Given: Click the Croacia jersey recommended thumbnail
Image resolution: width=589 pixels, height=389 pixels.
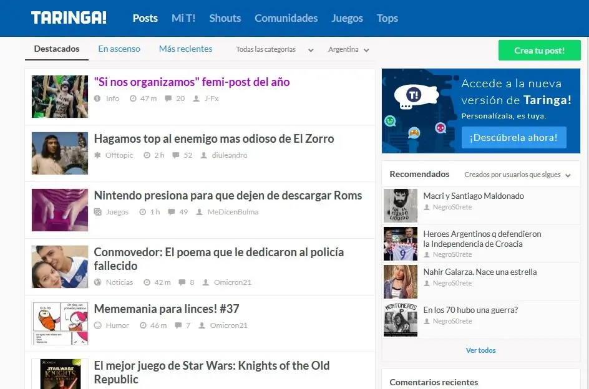Looking at the screenshot, I should coord(401,244).
